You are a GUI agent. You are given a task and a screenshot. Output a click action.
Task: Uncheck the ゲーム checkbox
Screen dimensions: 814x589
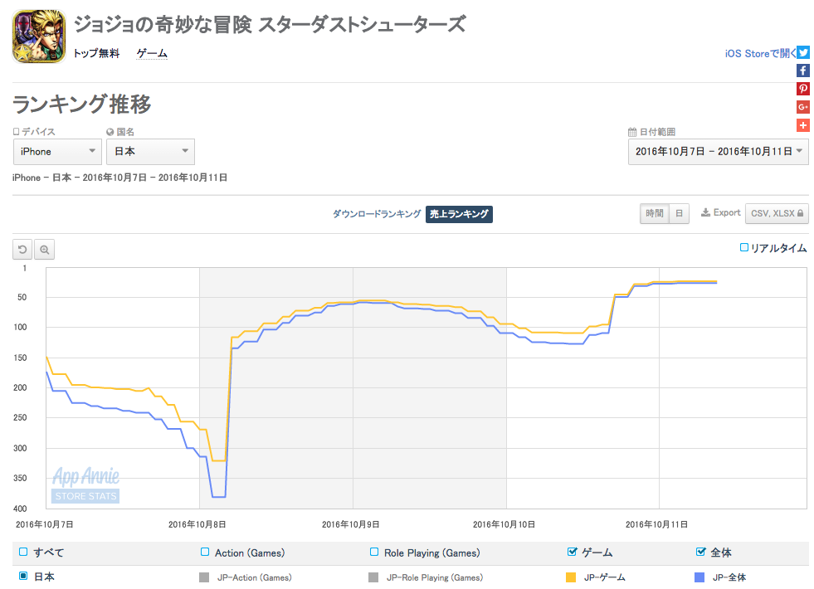point(572,552)
